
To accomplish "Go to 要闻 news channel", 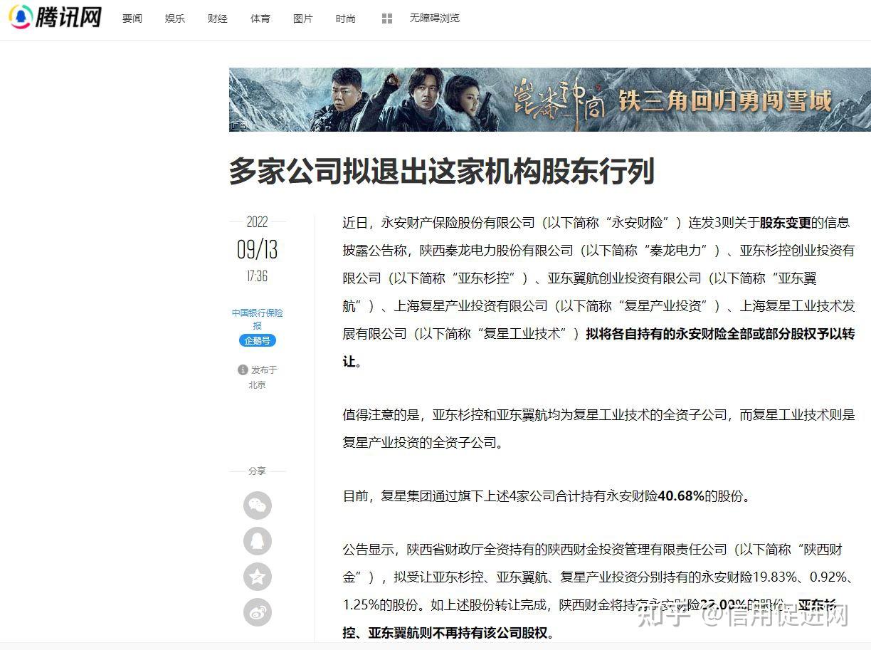I will [132, 19].
